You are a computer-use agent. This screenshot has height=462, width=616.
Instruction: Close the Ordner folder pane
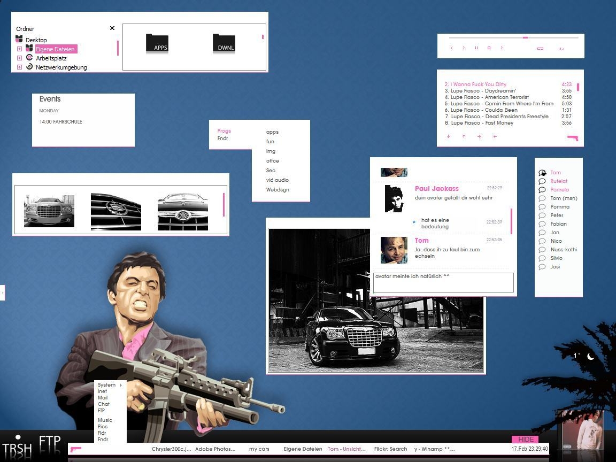pyautogui.click(x=112, y=28)
